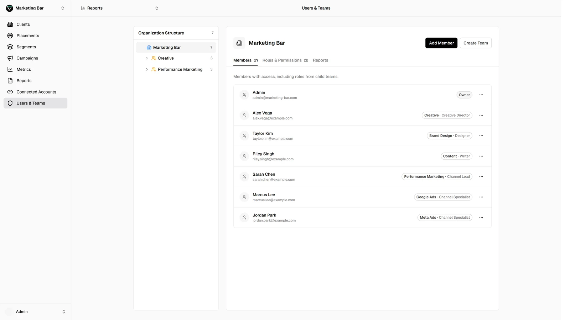570x320 pixels.
Task: Click the Owner role badge
Action: (x=464, y=95)
